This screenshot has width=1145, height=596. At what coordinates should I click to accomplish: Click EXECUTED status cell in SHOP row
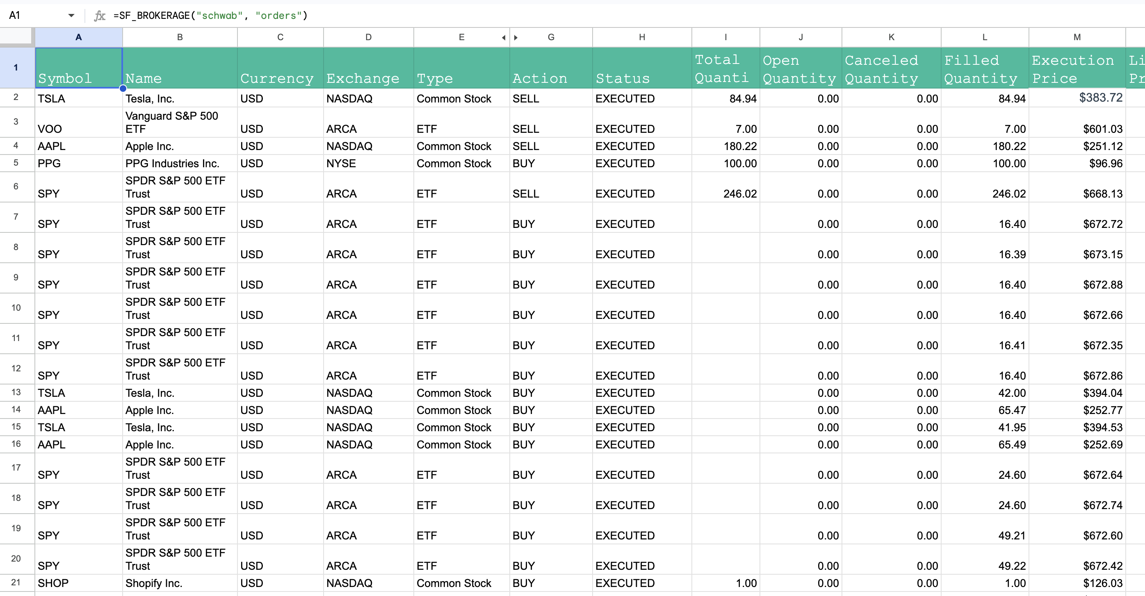click(x=642, y=583)
